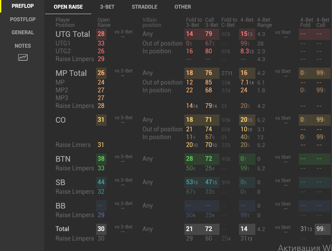Expand MP Total vs 3-Bet arrow
Screen dimensions: 332x251
coord(123,73)
